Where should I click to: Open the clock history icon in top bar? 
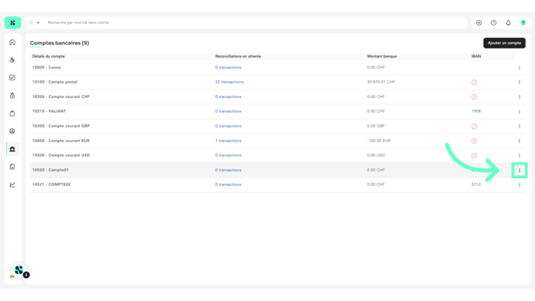494,23
